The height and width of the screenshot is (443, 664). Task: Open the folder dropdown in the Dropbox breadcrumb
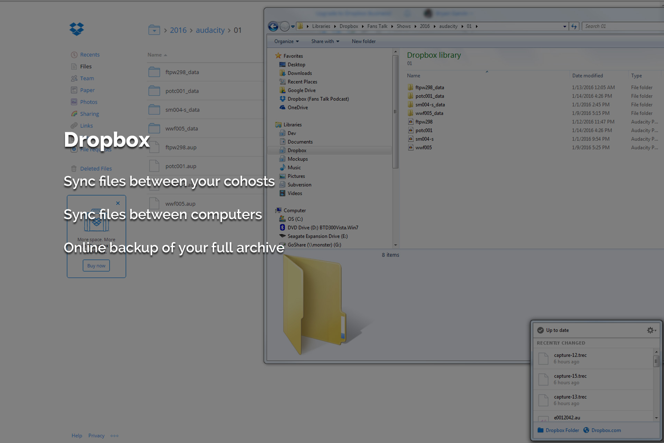pyautogui.click(x=154, y=30)
